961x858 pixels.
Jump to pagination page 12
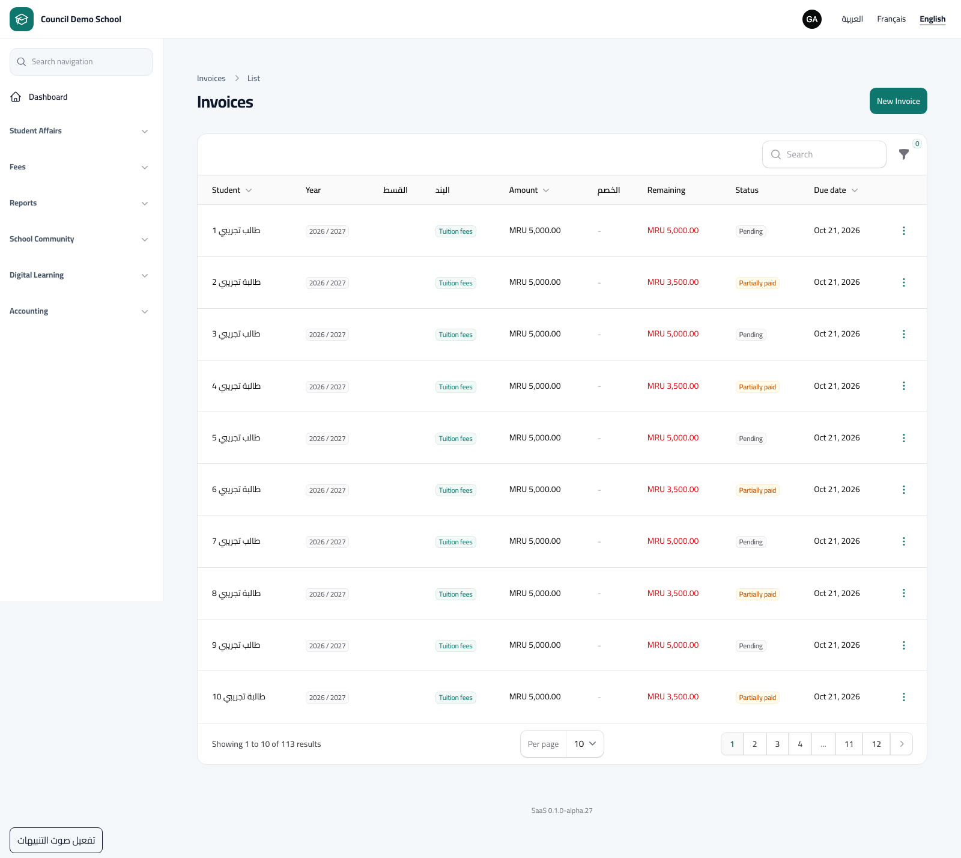tap(877, 744)
